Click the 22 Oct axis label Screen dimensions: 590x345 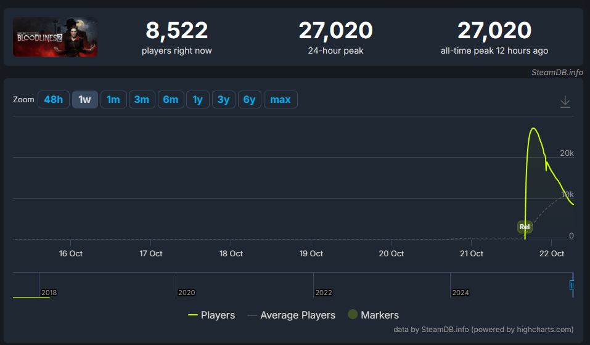click(x=552, y=254)
